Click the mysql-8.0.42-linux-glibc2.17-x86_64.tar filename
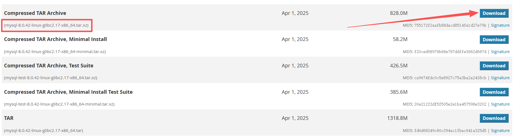The height and width of the screenshot is (137, 521). [x=44, y=131]
